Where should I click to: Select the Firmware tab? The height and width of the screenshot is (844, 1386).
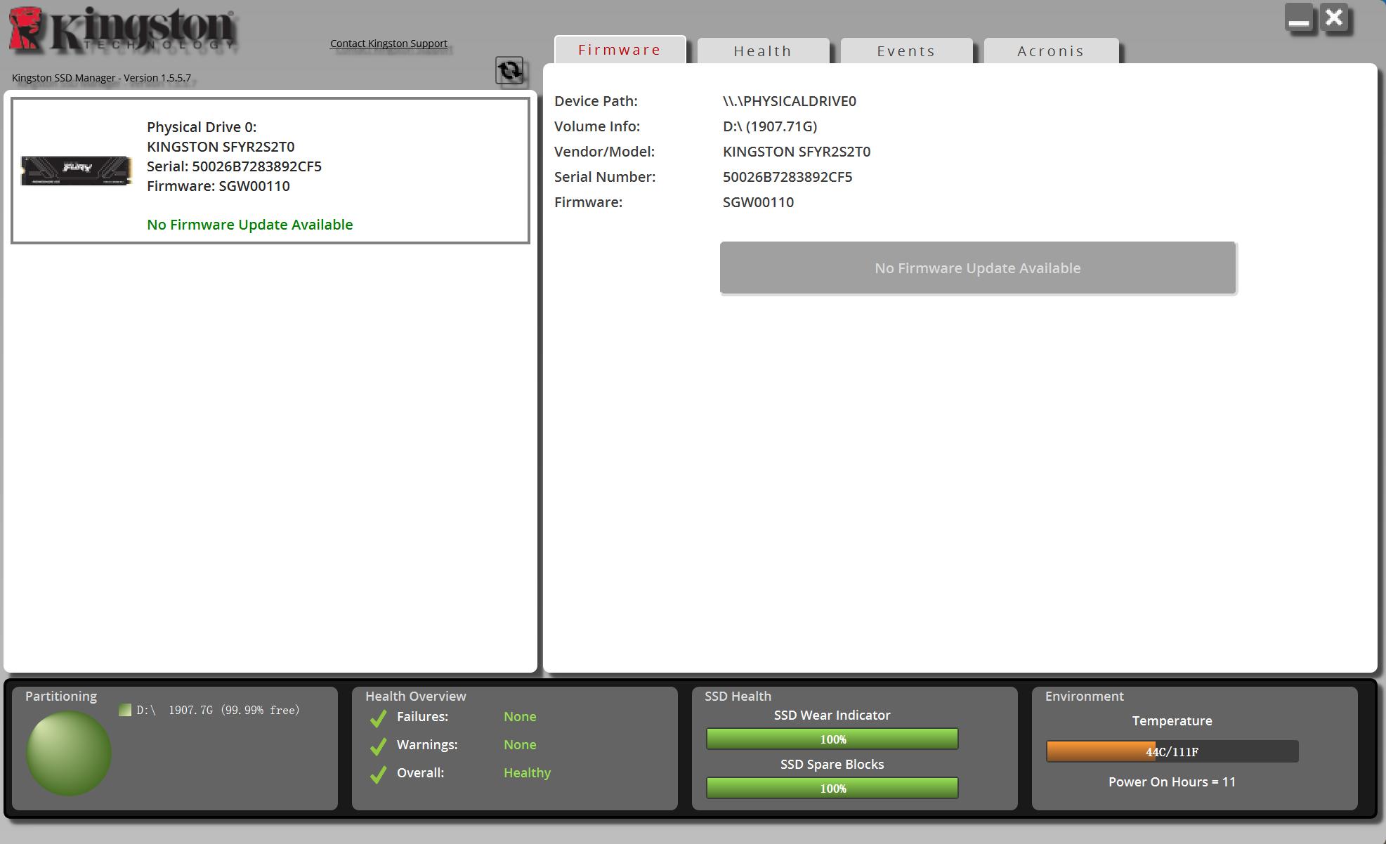pyautogui.click(x=619, y=50)
